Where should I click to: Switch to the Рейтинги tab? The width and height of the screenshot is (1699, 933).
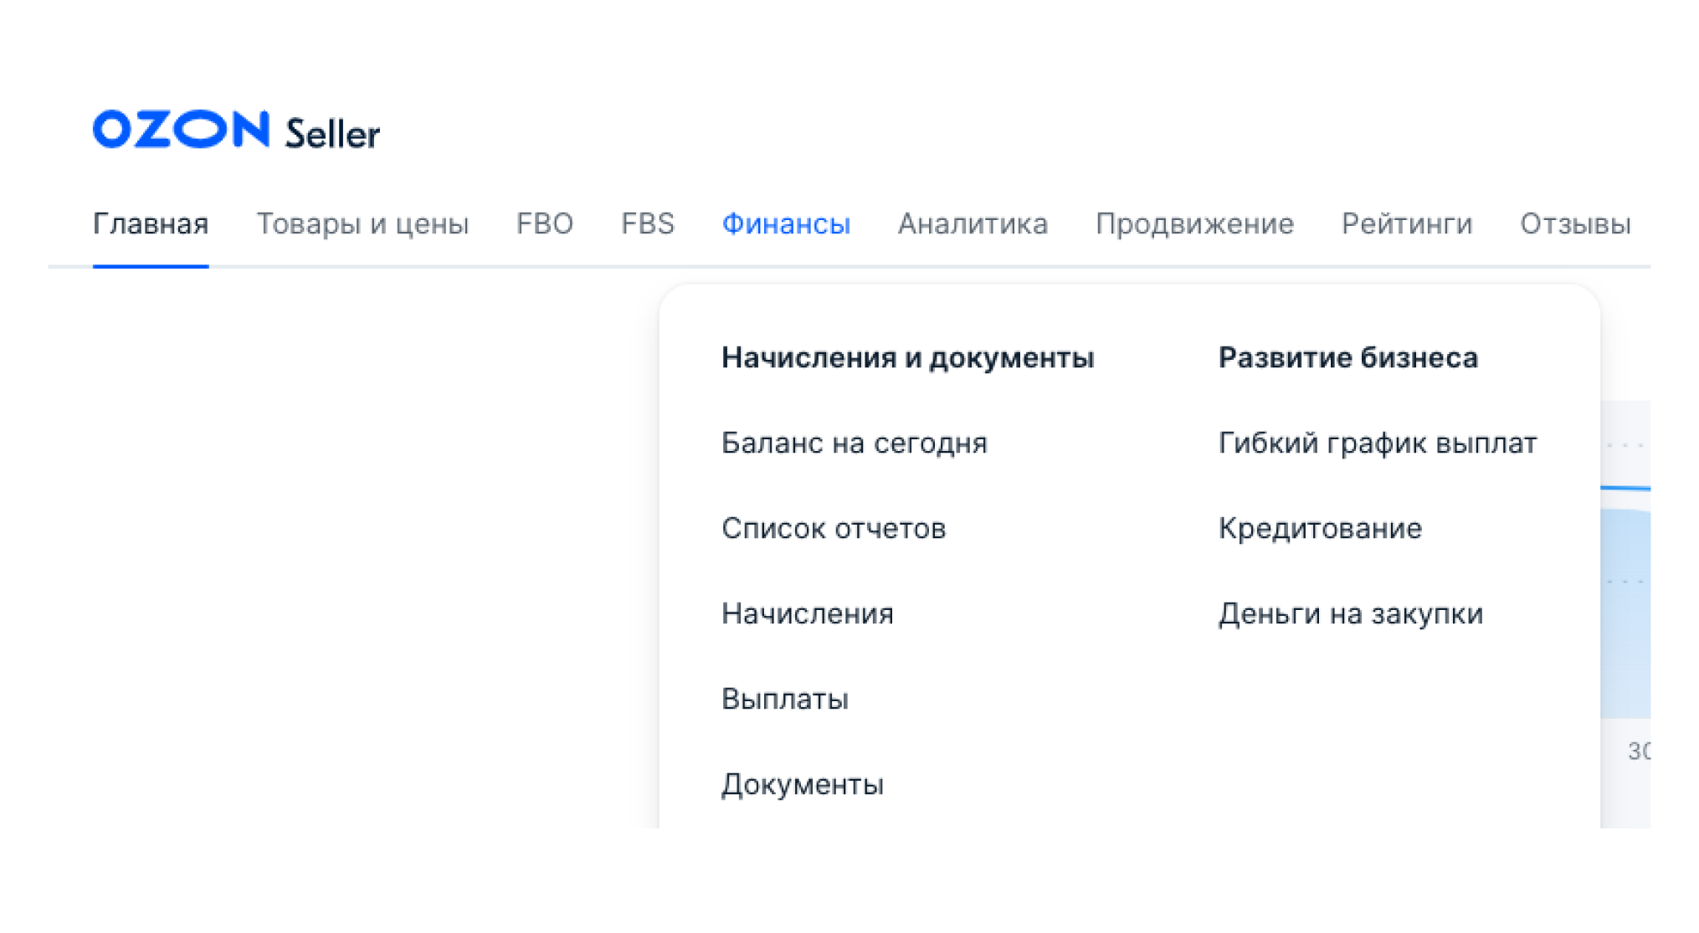1407,223
